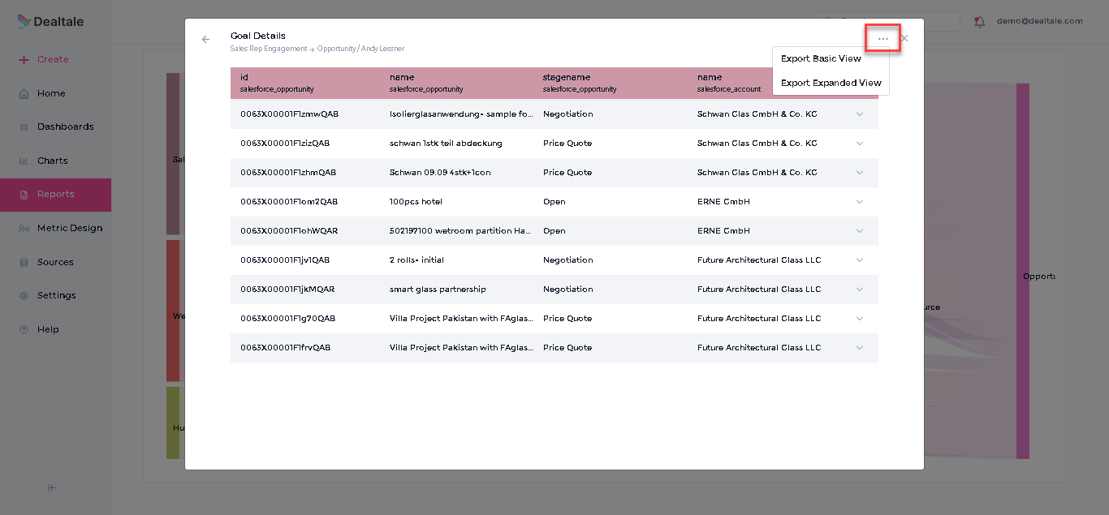Viewport: 1109px width, 515px height.
Task: Click the plus icon next to Create
Action: tap(24, 59)
